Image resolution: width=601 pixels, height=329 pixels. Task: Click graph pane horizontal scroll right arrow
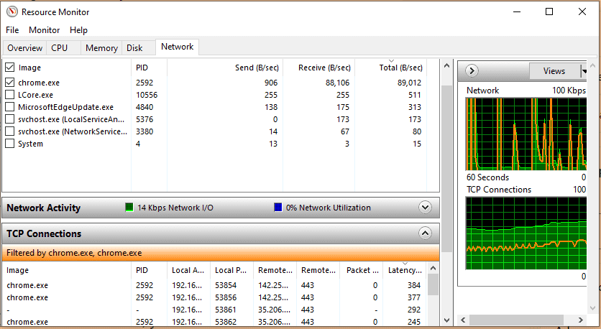pyautogui.click(x=580, y=320)
